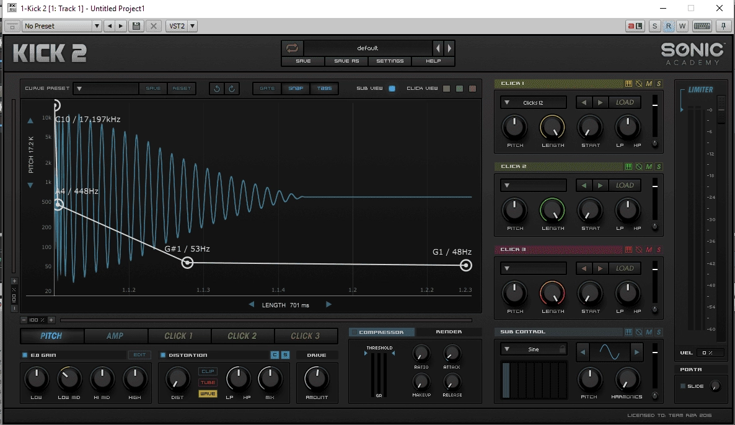Image resolution: width=735 pixels, height=425 pixels.
Task: Switch to the CLICK 3 tab
Action: pos(305,336)
